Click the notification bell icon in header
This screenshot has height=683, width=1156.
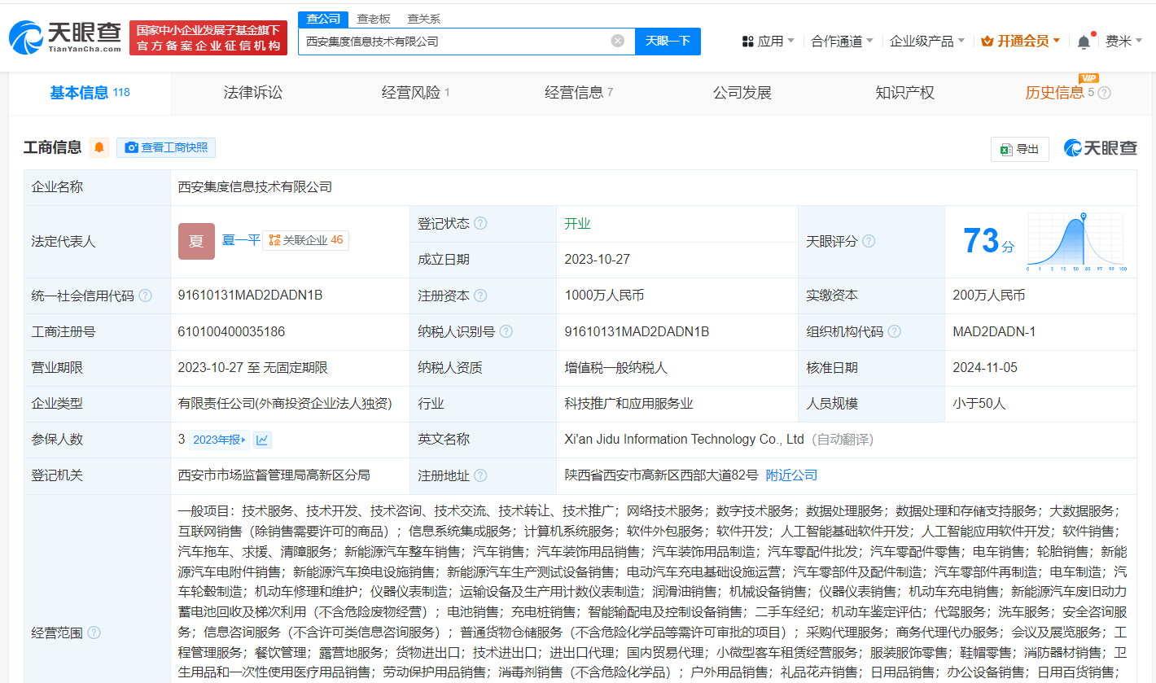click(1084, 42)
